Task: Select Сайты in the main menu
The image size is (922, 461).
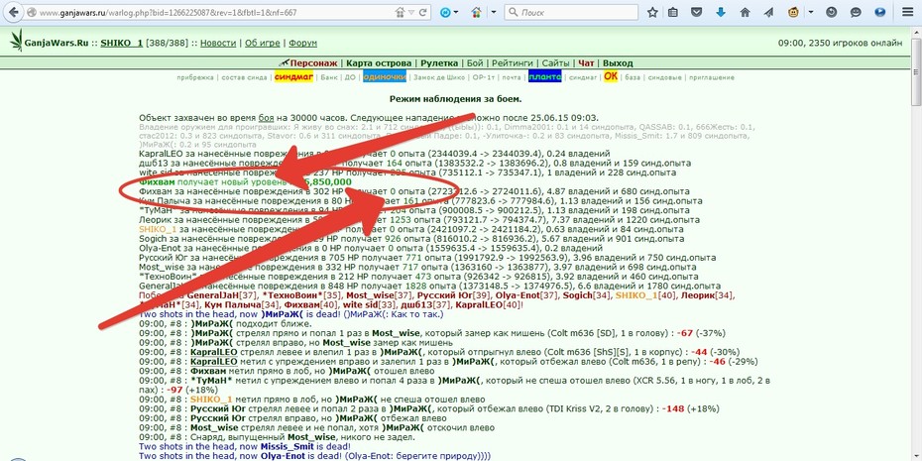Action: tap(555, 62)
